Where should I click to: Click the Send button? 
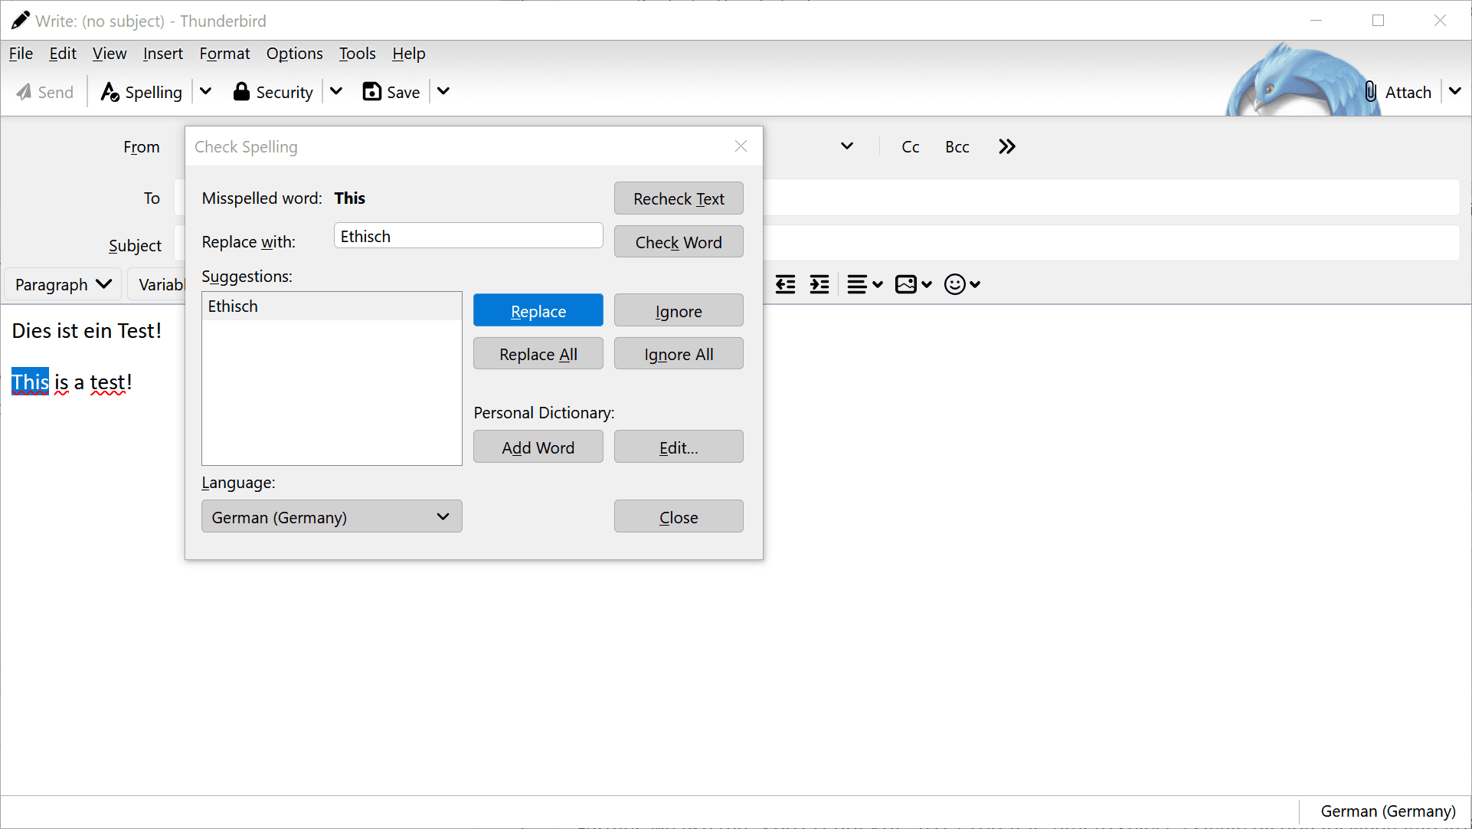(44, 91)
